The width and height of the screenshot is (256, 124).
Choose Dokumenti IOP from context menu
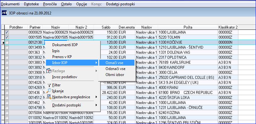tap(65, 45)
